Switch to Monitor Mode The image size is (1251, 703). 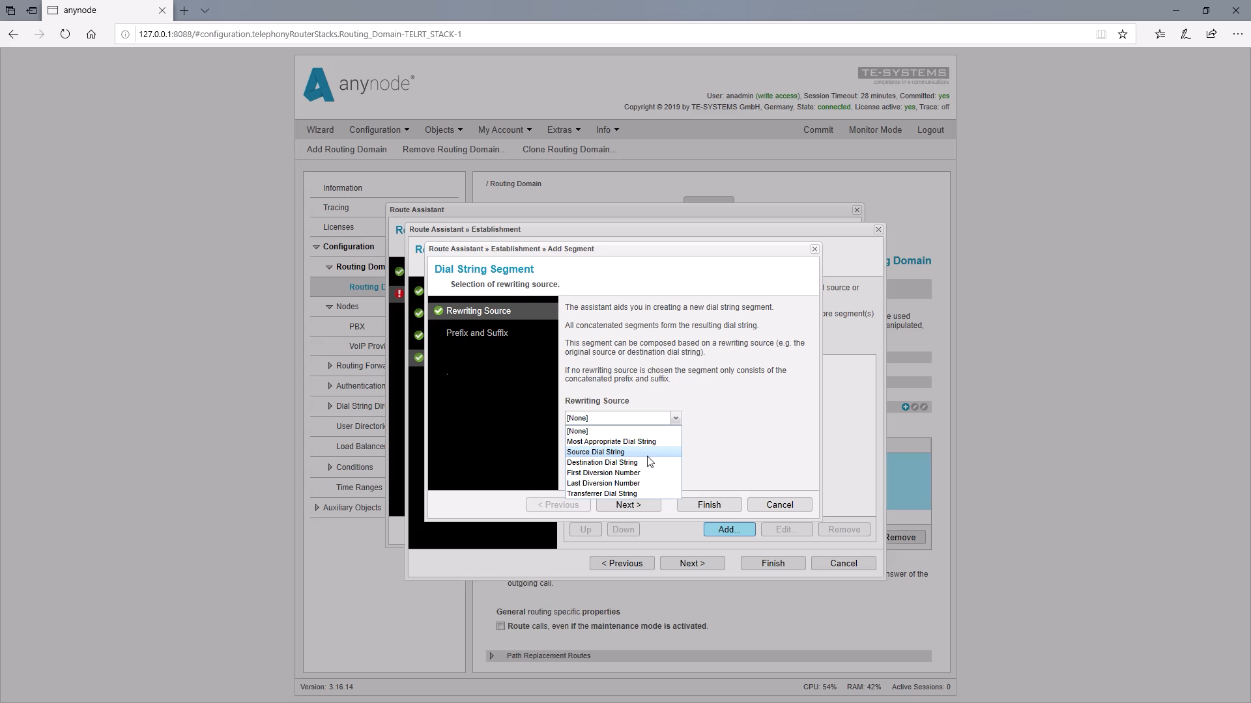(875, 130)
